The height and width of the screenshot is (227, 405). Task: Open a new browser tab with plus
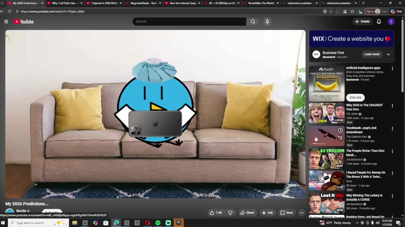[363, 3]
